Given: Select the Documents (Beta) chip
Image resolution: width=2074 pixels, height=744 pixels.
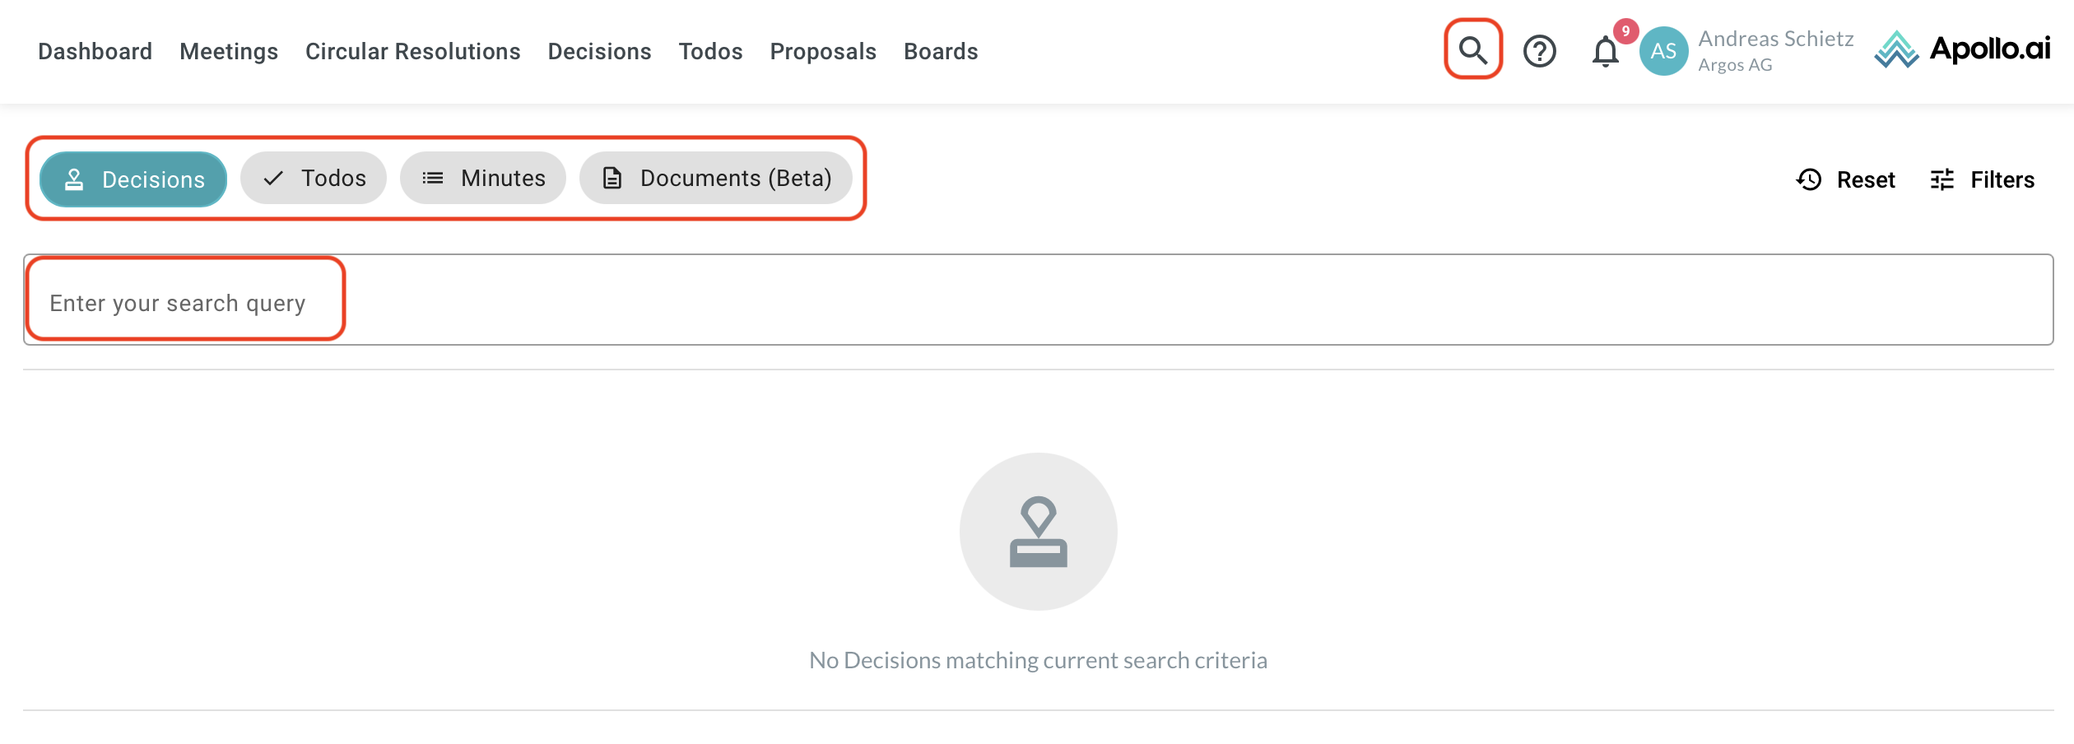Looking at the screenshot, I should coord(716,179).
